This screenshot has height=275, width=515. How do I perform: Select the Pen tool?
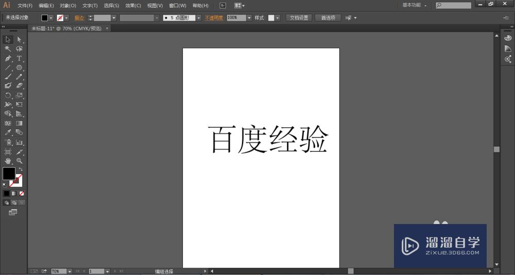click(8, 59)
